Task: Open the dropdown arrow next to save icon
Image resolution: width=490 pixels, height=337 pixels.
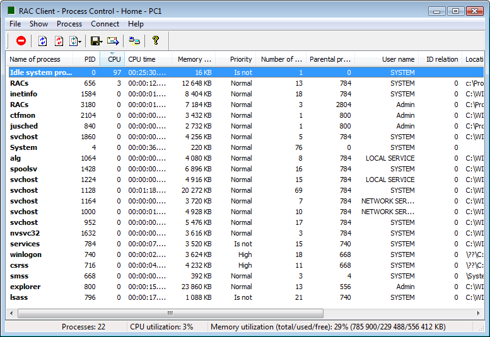Action: (x=102, y=42)
